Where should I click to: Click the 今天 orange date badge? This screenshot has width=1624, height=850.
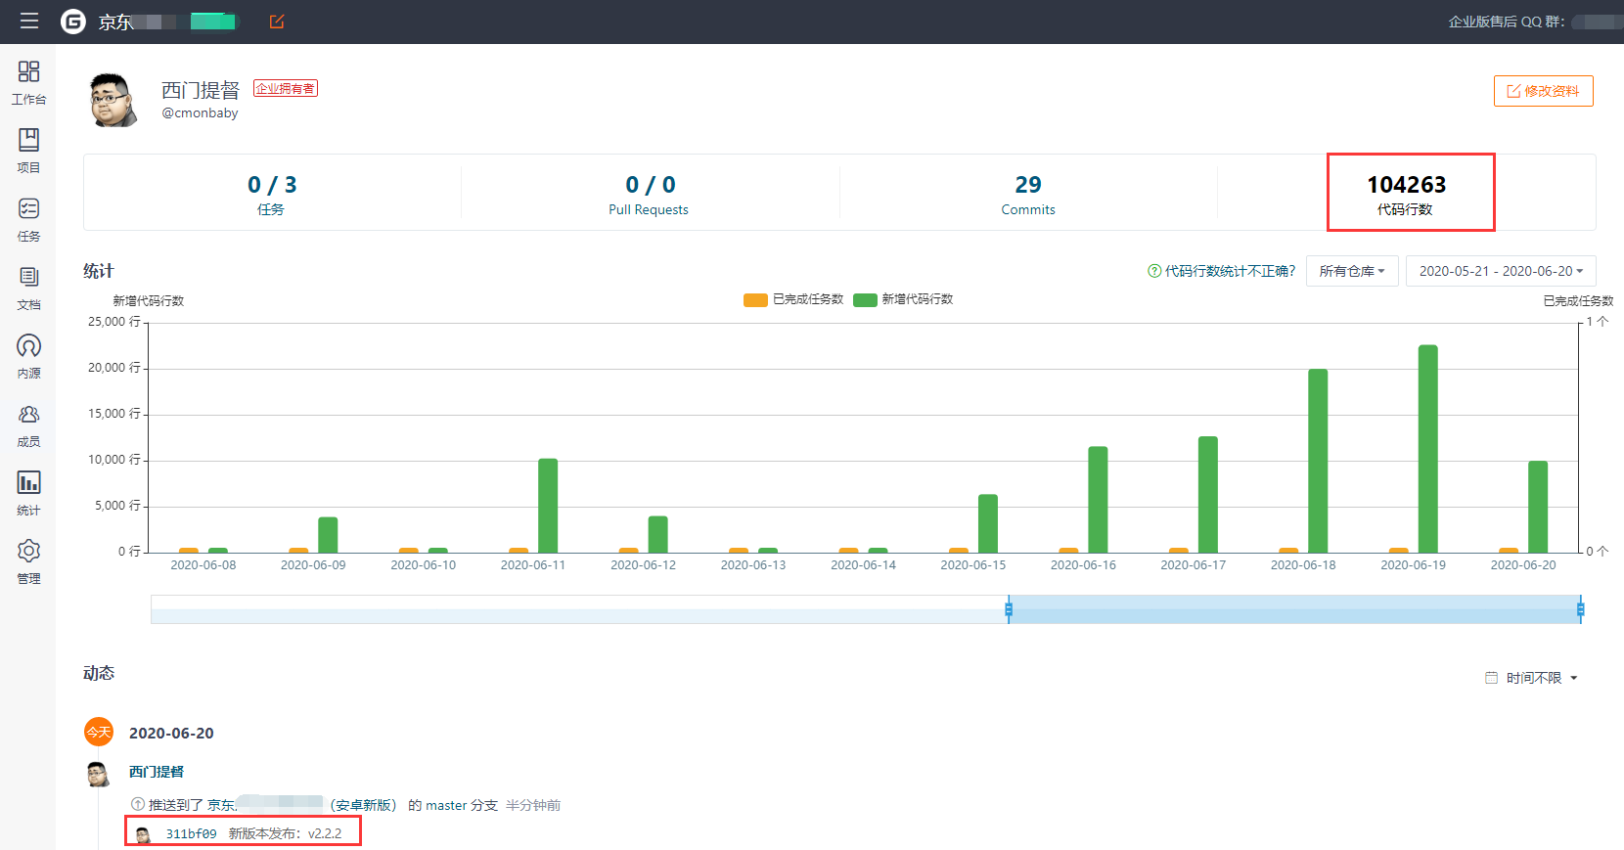coord(99,732)
